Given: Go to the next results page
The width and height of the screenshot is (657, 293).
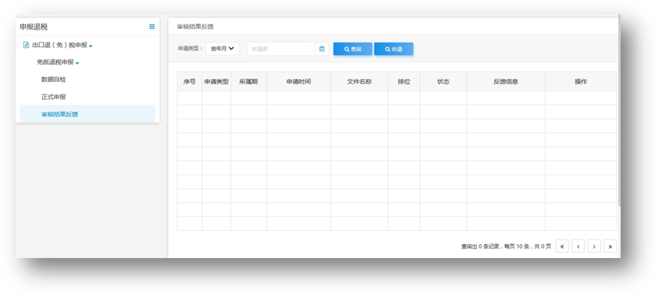Looking at the screenshot, I should 594,247.
